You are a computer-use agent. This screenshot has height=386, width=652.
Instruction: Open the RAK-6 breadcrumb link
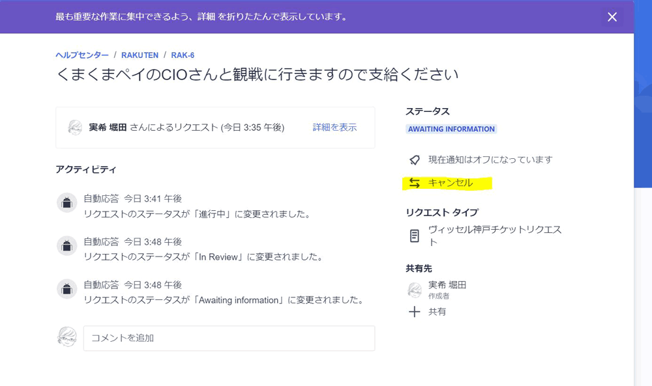pyautogui.click(x=183, y=55)
